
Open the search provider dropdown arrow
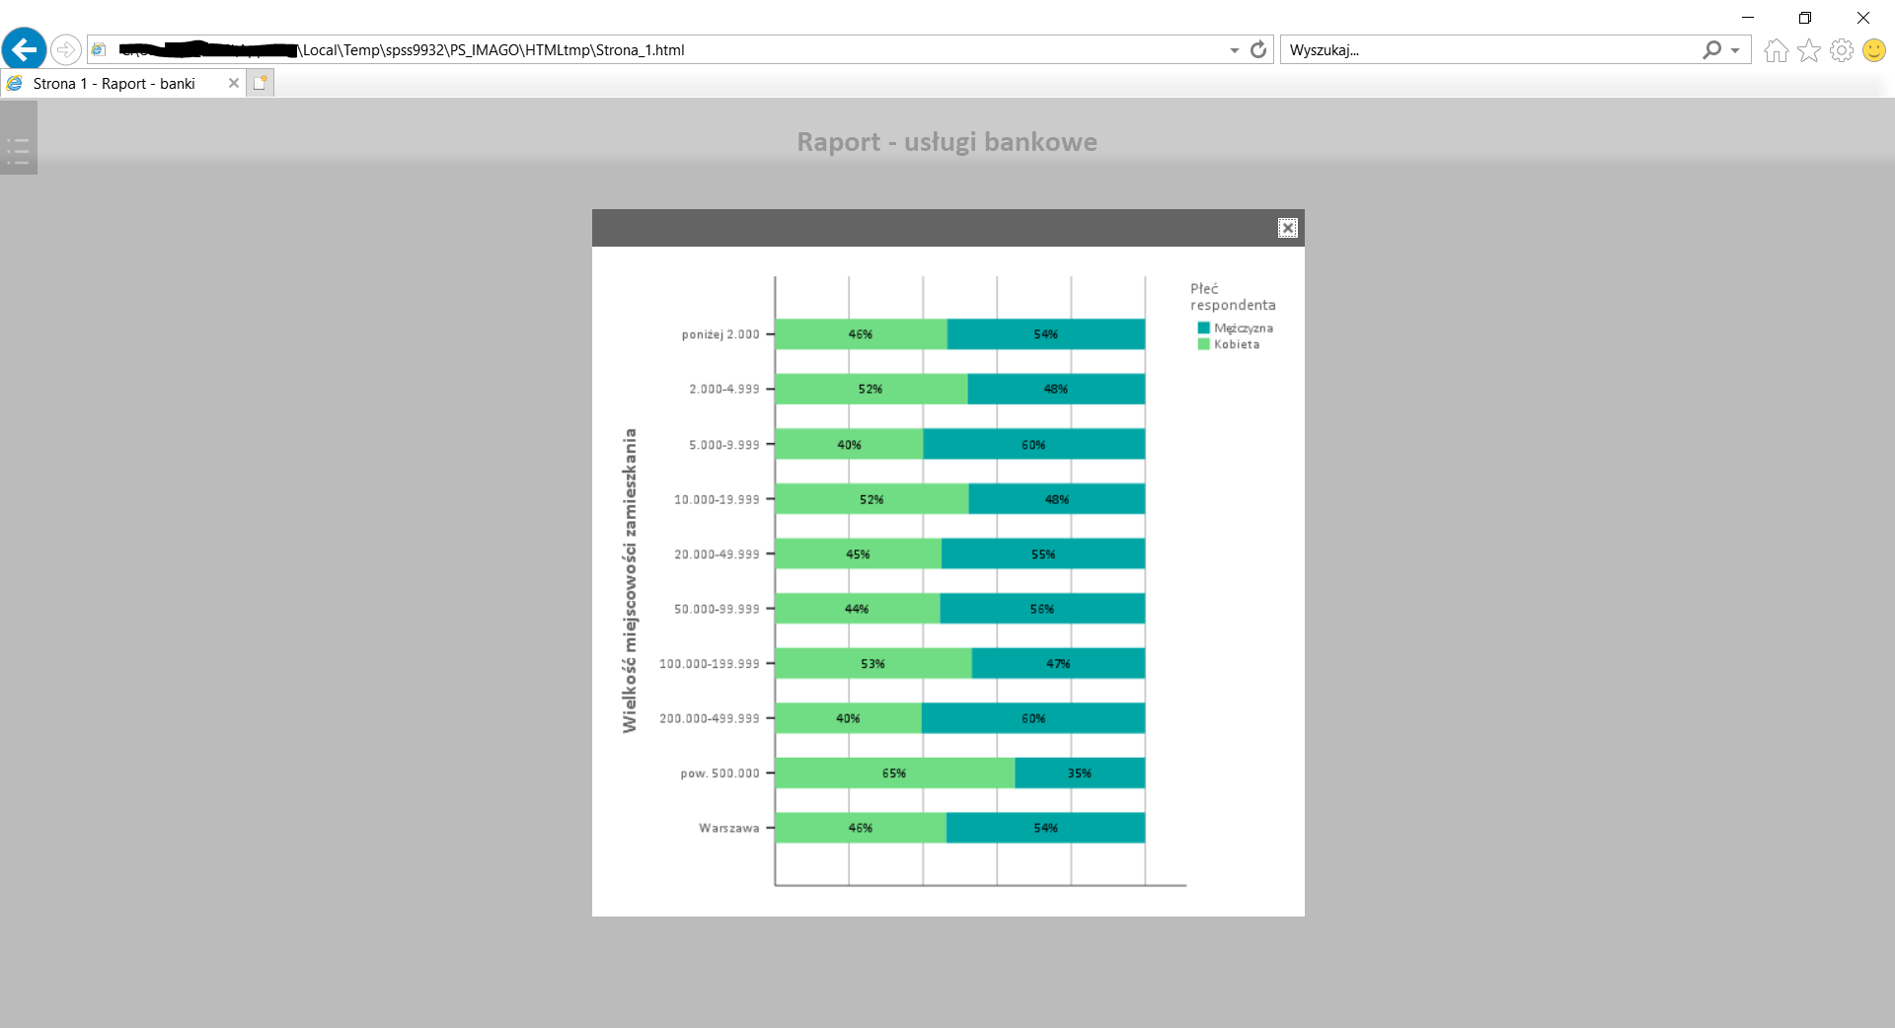[1735, 50]
